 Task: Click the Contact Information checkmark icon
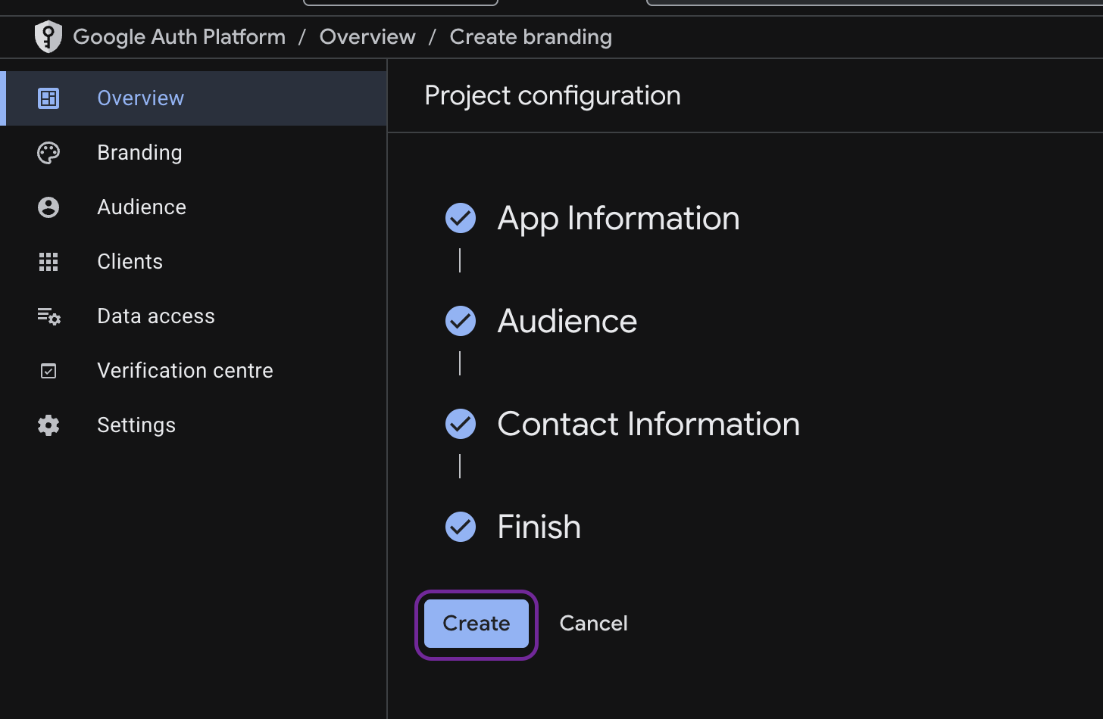(x=461, y=424)
